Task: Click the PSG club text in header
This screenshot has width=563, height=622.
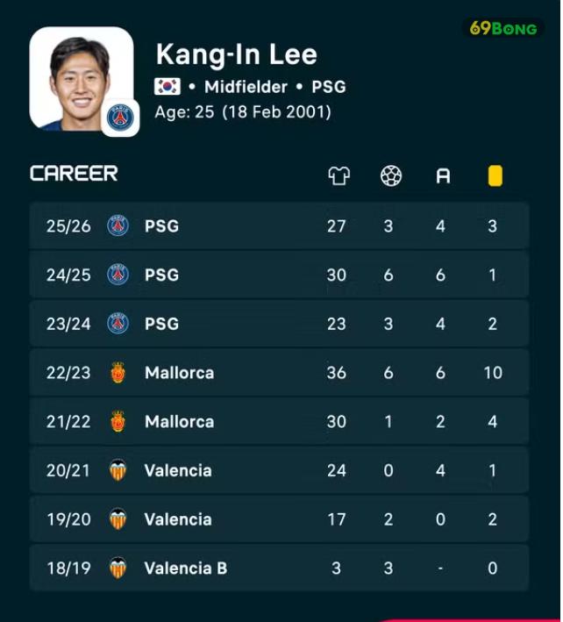Action: coord(329,87)
